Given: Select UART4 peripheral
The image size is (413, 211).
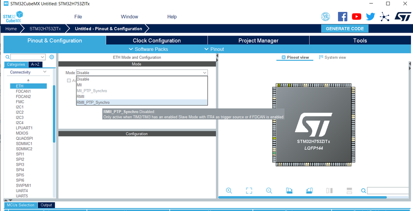Looking at the screenshot, I should click(22, 191).
